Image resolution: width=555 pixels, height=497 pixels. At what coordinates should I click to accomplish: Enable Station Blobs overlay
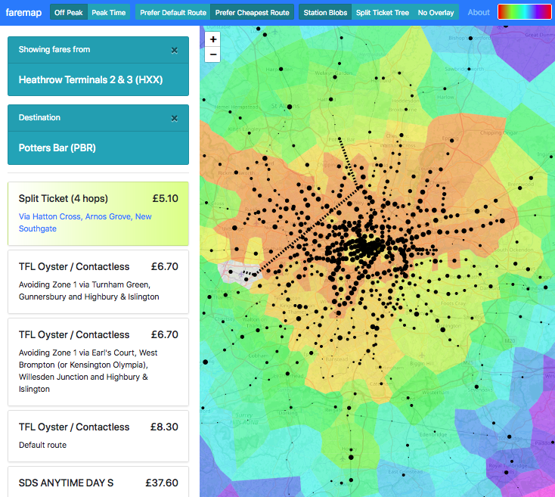[325, 12]
